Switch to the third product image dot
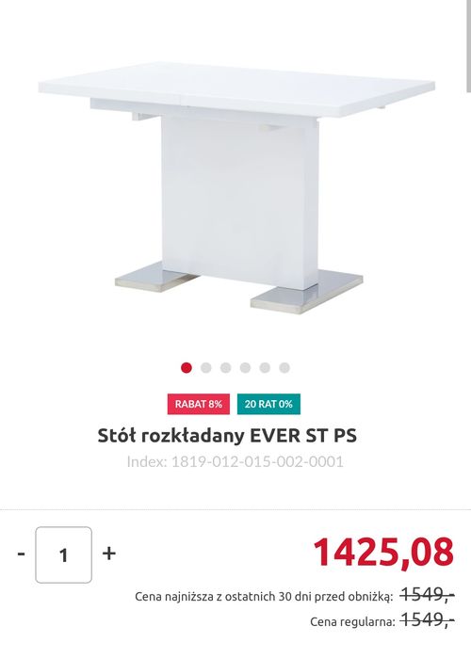 226,368
